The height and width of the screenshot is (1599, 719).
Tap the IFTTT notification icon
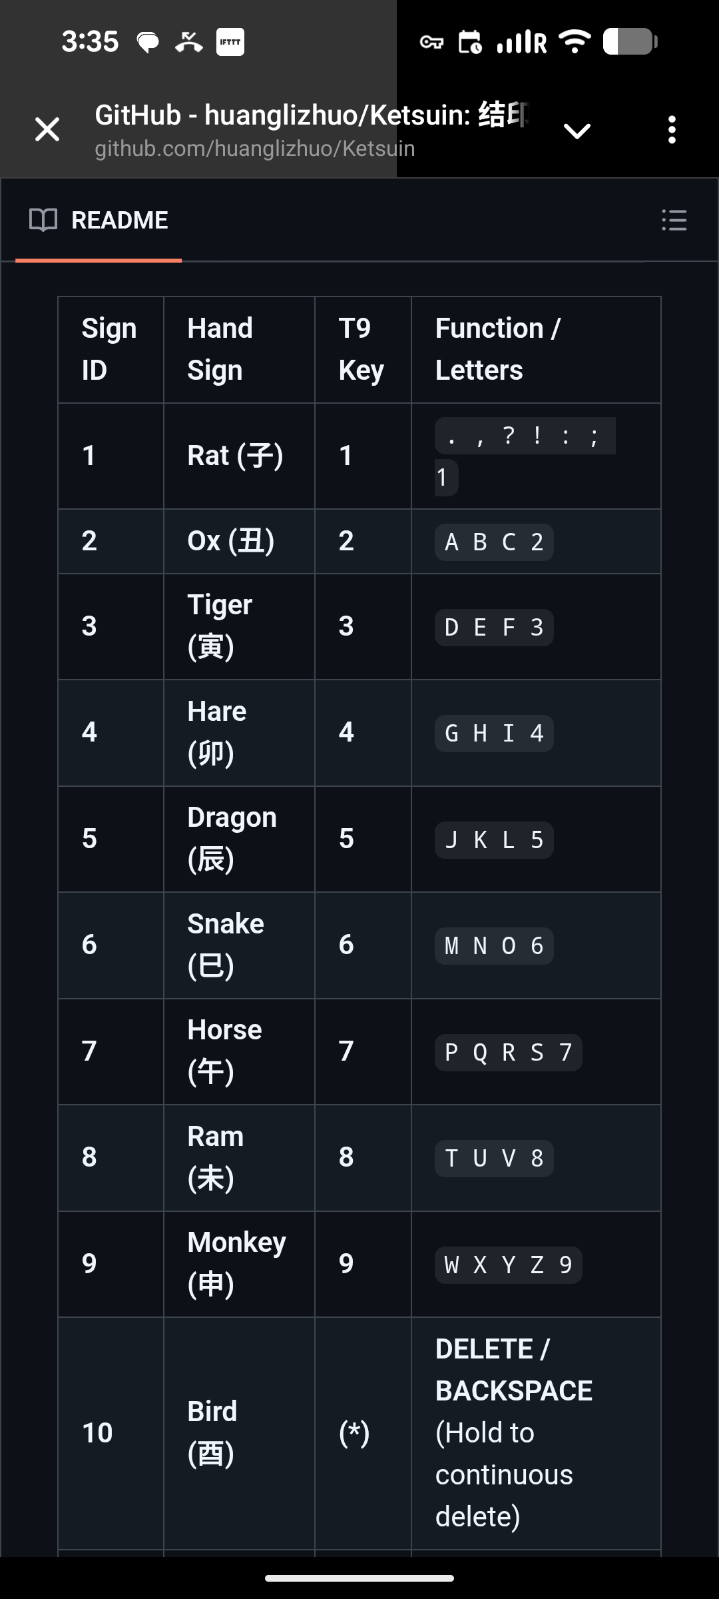coord(230,42)
